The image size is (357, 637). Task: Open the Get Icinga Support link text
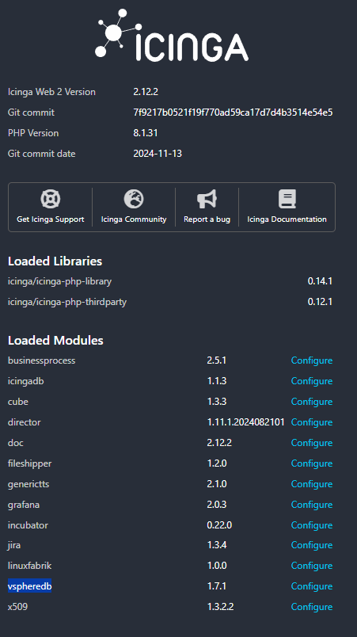pyautogui.click(x=51, y=219)
